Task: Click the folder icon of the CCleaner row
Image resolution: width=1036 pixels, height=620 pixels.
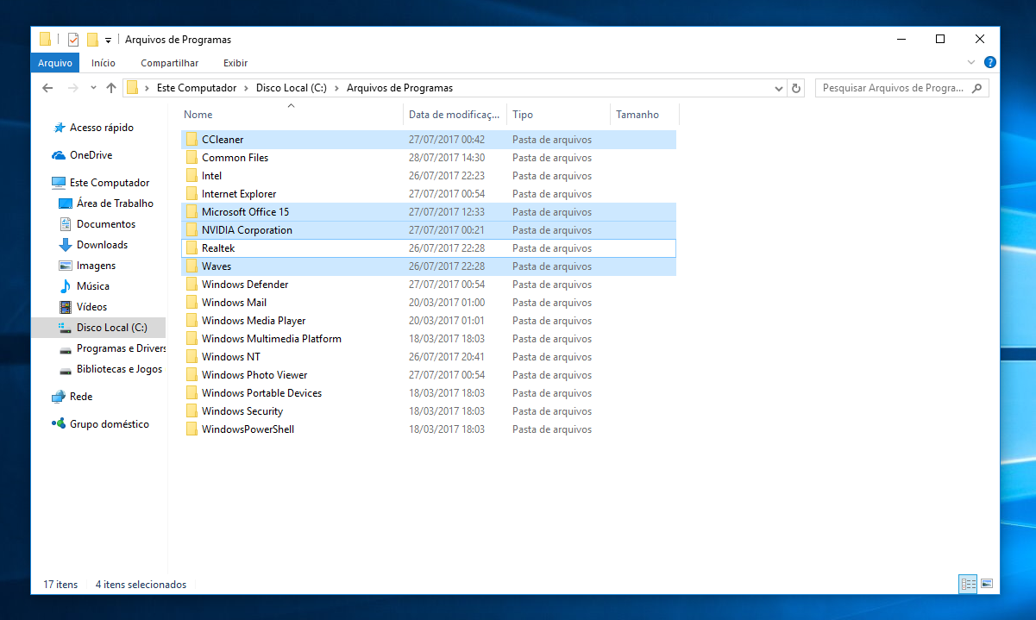Action: pyautogui.click(x=192, y=140)
